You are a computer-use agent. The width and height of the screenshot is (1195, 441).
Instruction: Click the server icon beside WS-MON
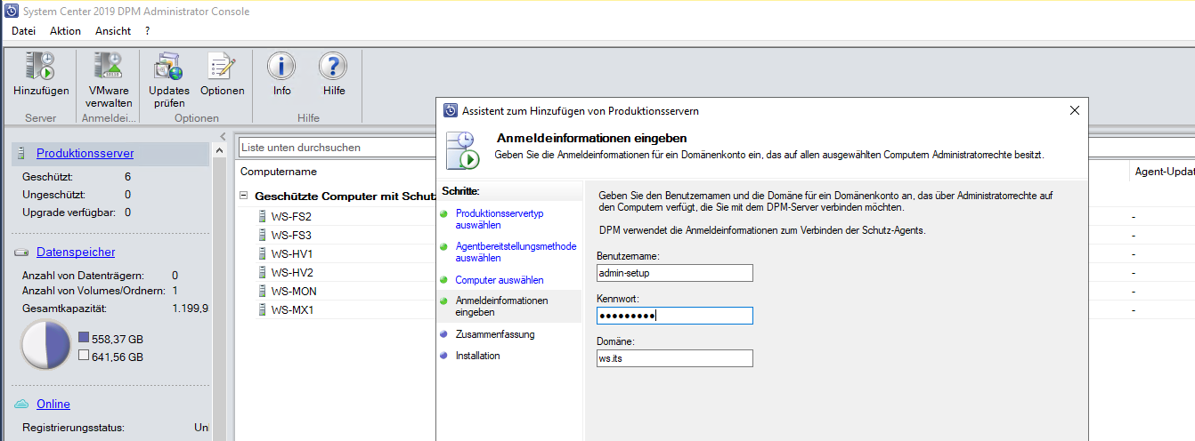(x=262, y=291)
